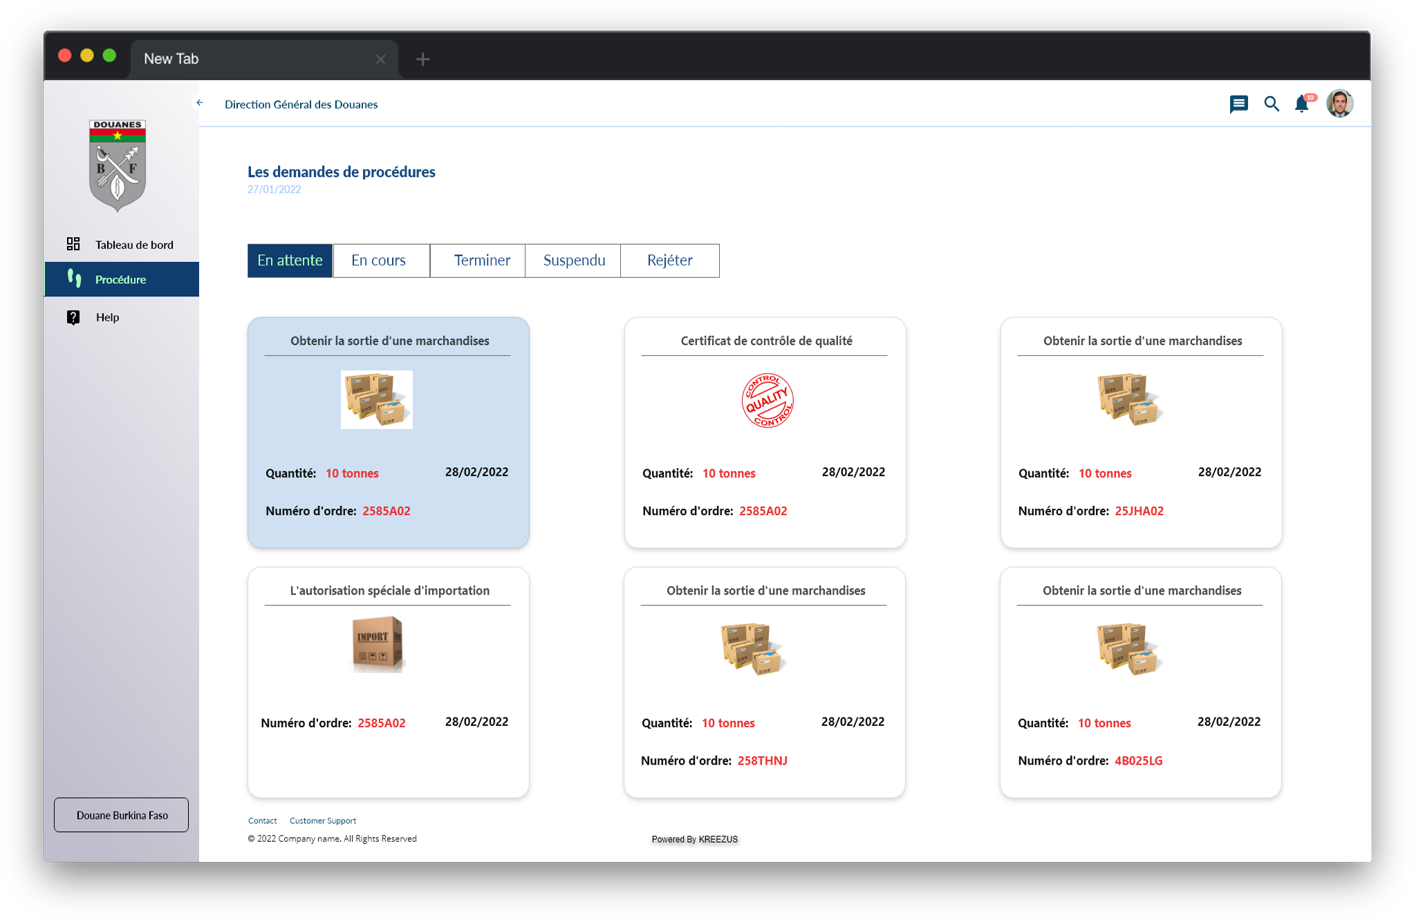Viewport: 1414px width, 920px height.
Task: Click the search magnifier icon
Action: pyautogui.click(x=1271, y=104)
